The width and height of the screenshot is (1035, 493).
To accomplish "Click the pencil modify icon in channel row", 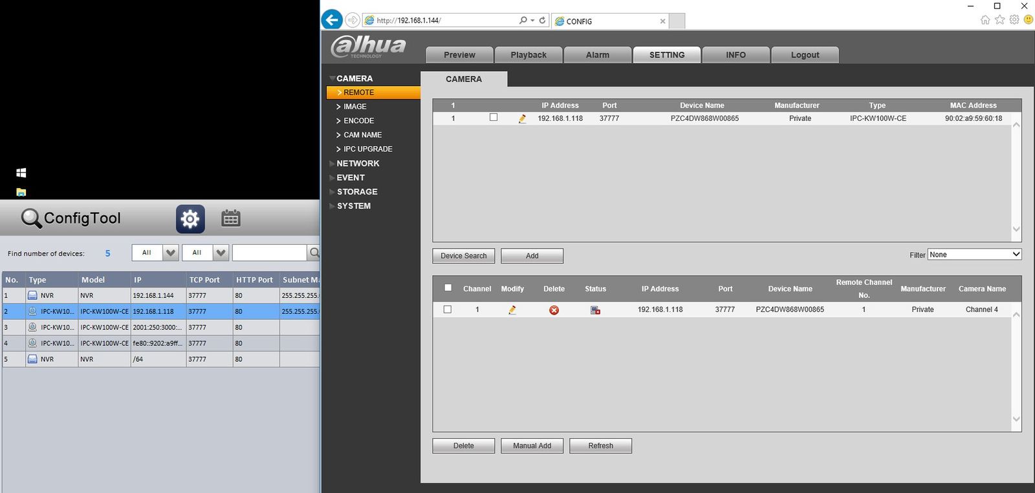I will 512,310.
